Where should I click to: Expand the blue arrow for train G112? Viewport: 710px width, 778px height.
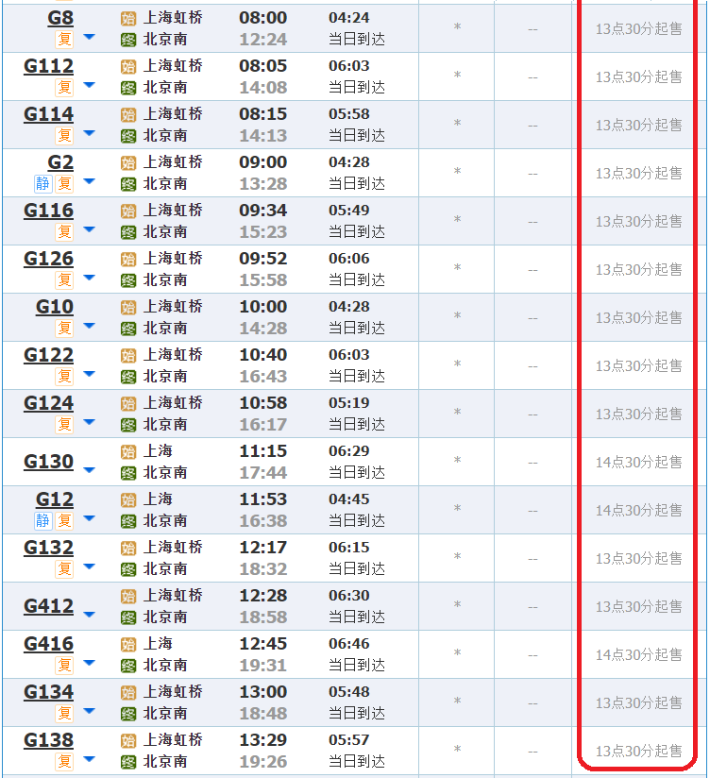click(90, 86)
